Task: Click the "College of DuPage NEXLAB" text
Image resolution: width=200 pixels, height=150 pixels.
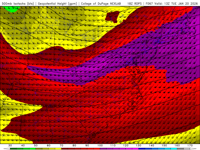Action: pyautogui.click(x=101, y=3)
